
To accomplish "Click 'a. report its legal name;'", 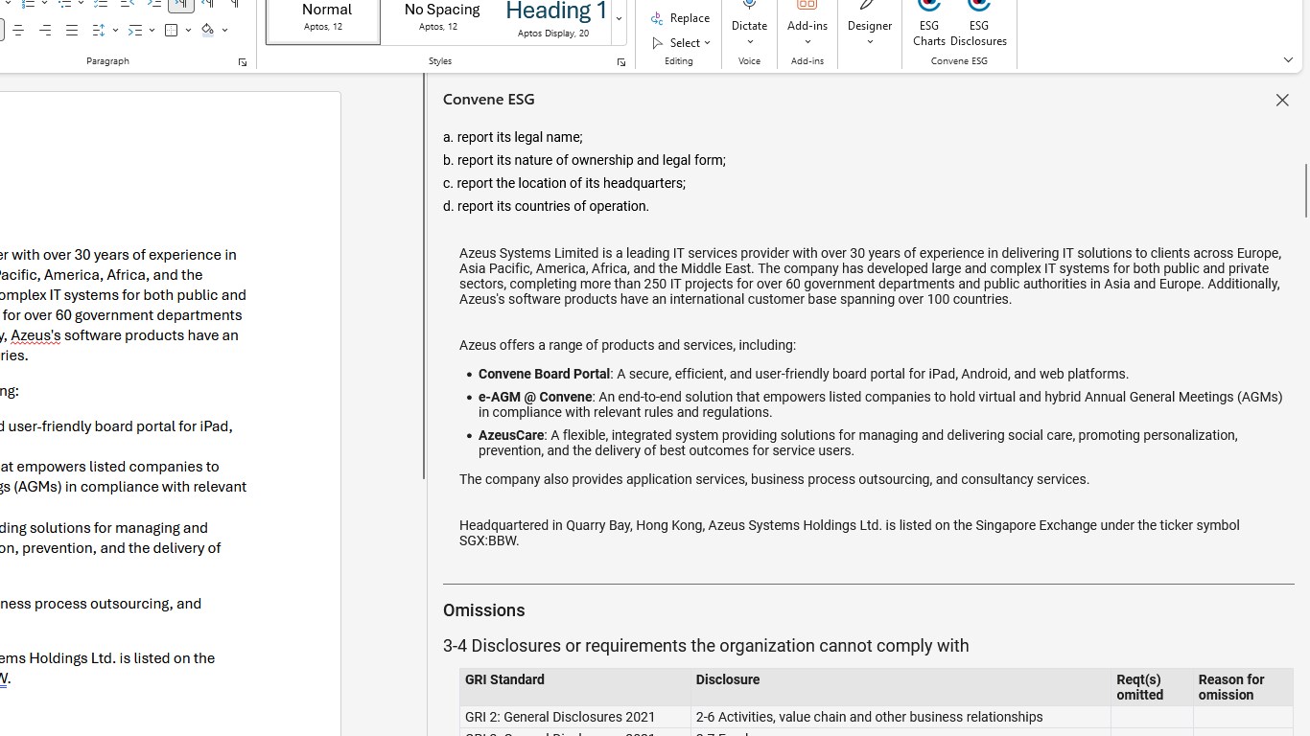I will click(x=513, y=137).
